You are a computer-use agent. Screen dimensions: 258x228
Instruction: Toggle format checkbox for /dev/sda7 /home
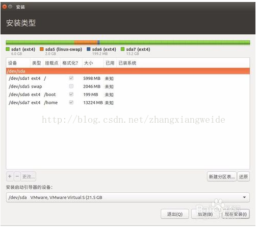click(x=71, y=102)
